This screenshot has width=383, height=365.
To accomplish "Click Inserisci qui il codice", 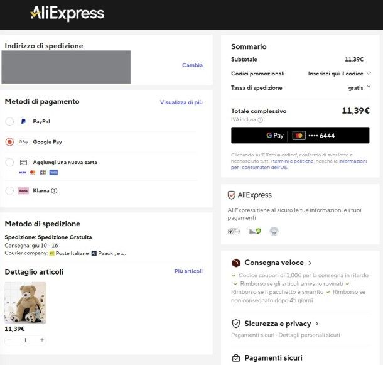I will pos(336,74).
